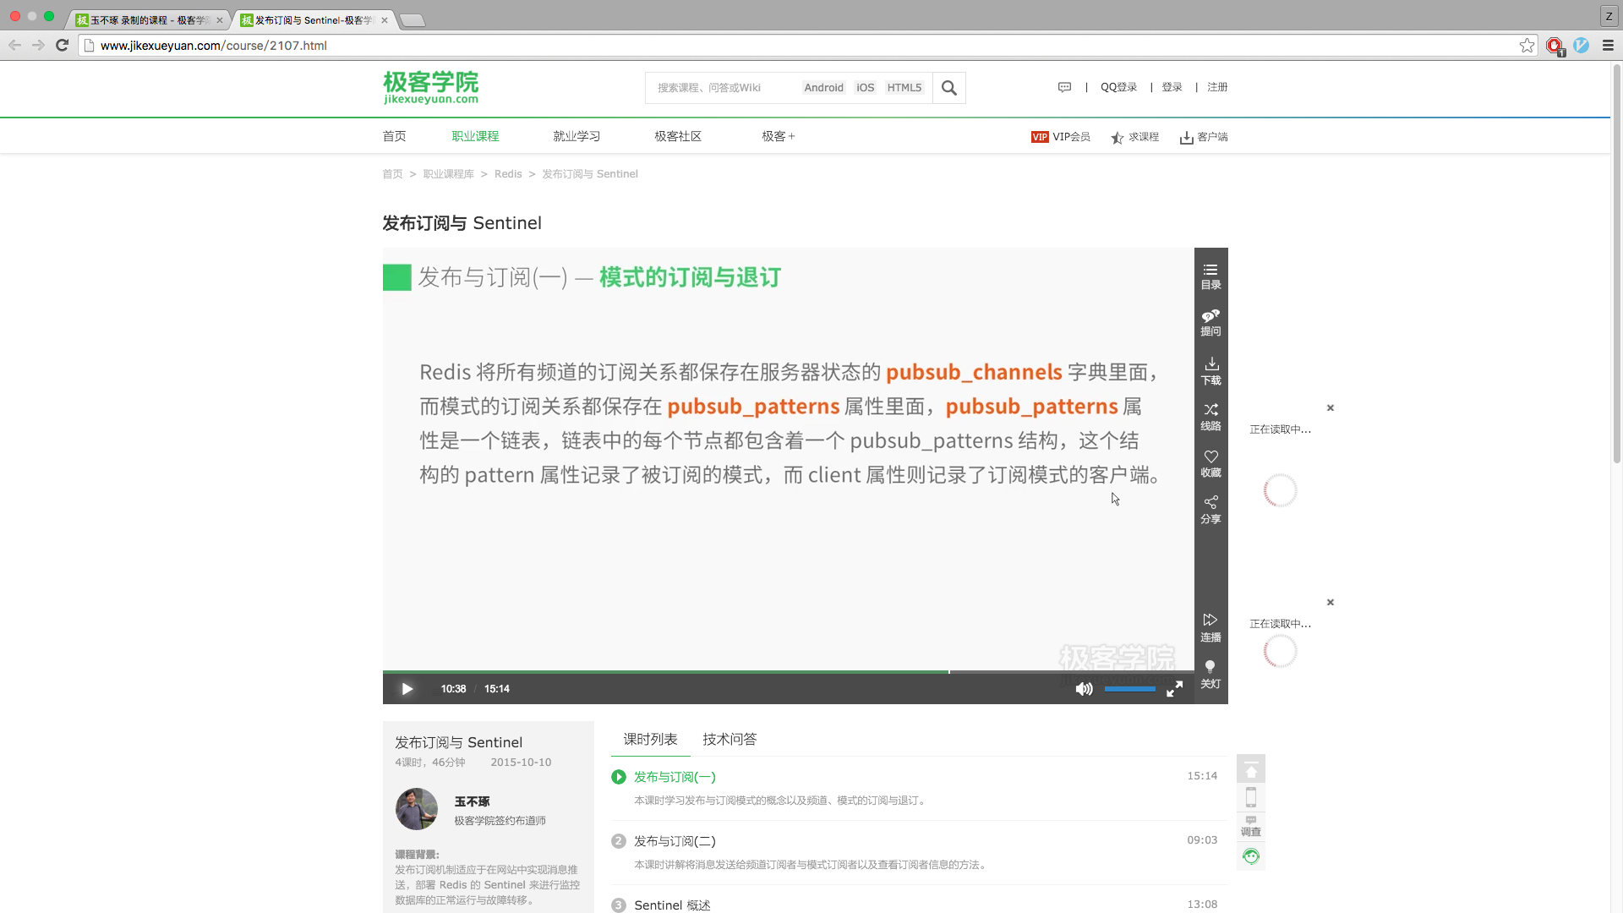Expand the 极客+ navigation menu
1623x913 pixels.
click(778, 136)
